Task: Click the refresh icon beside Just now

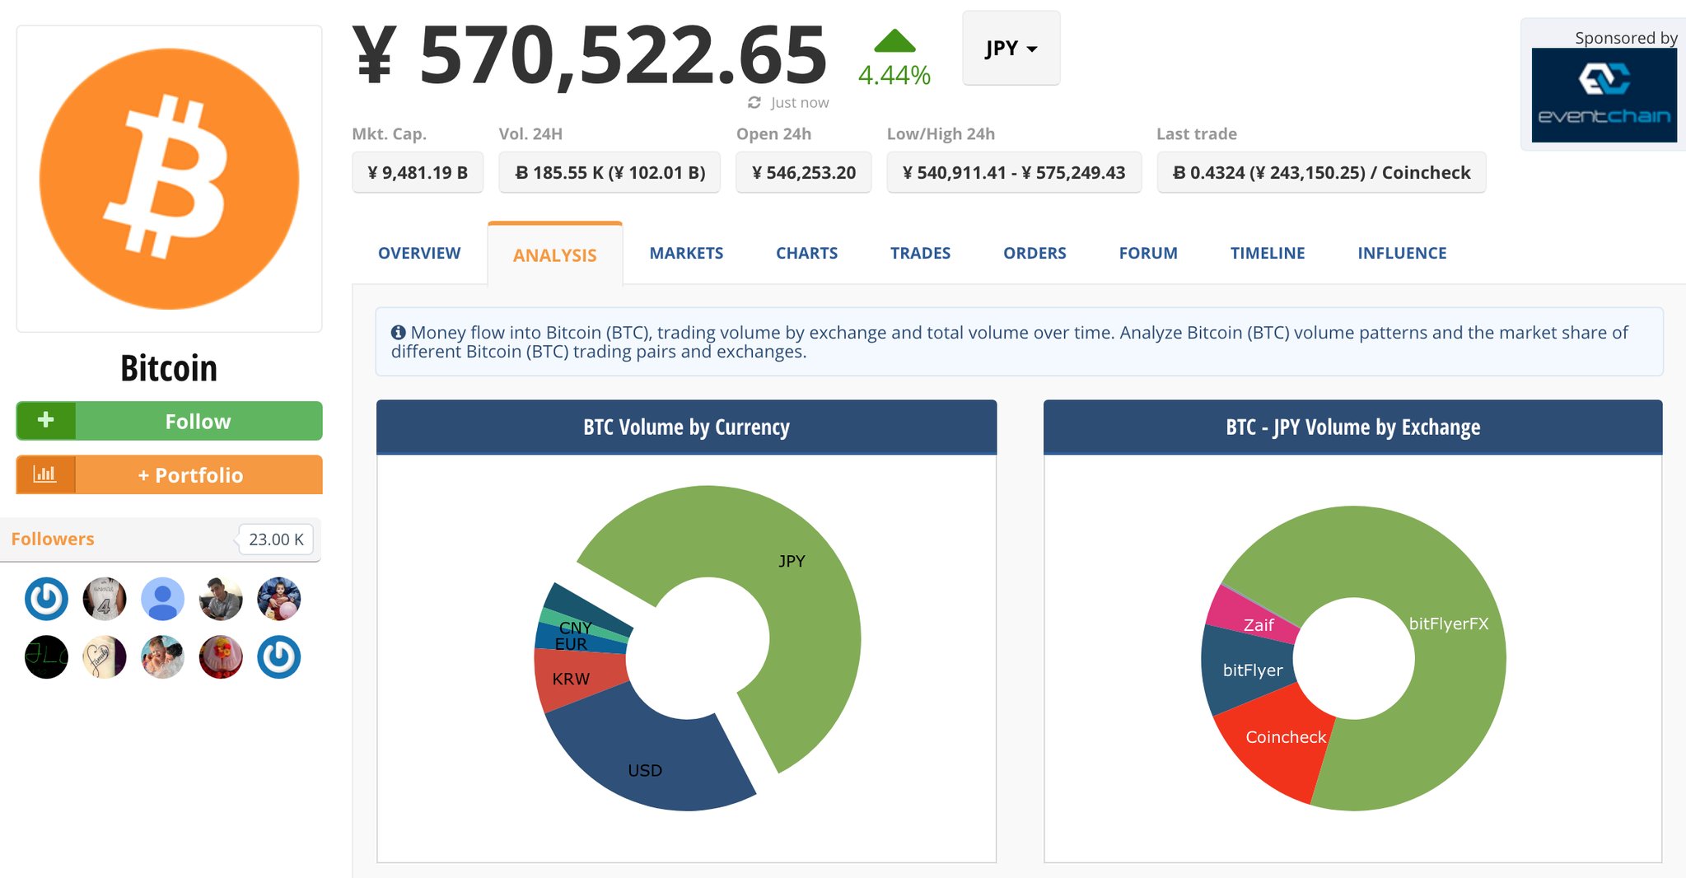Action: [x=754, y=102]
